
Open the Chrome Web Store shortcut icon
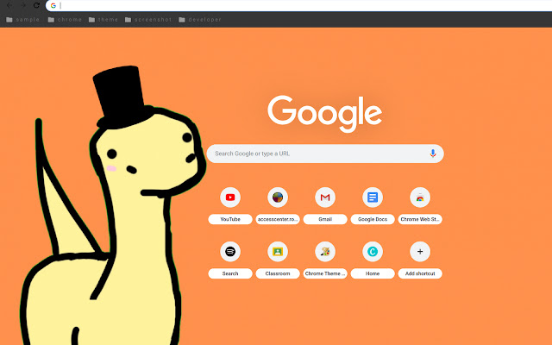pyautogui.click(x=420, y=198)
